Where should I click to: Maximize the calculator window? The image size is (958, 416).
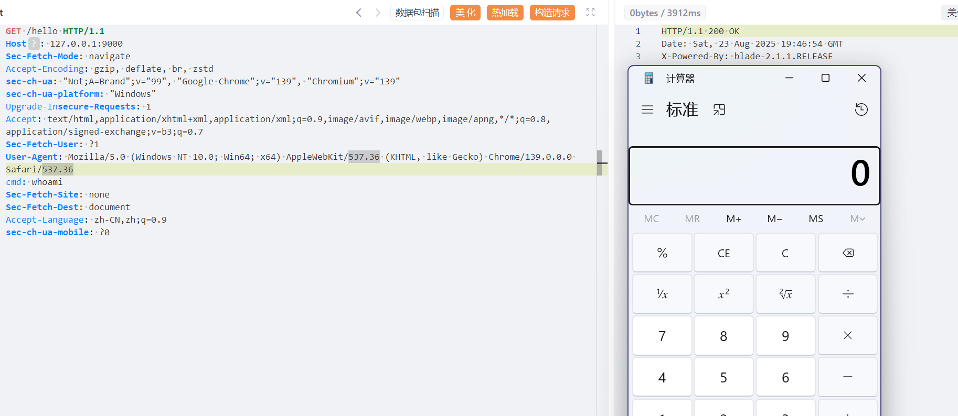click(x=825, y=78)
